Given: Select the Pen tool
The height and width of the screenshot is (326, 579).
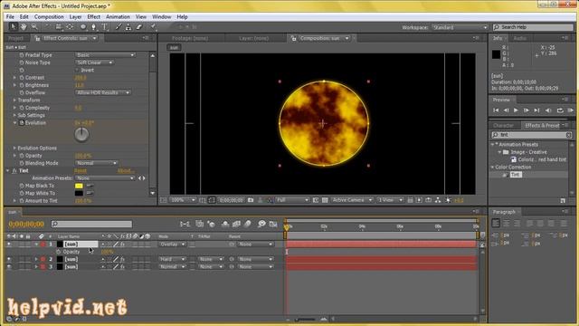Looking at the screenshot, I should [93, 26].
